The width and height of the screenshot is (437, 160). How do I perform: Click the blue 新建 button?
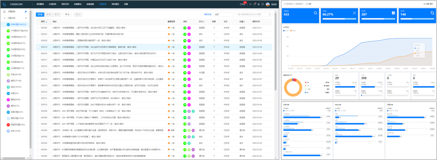point(40,15)
